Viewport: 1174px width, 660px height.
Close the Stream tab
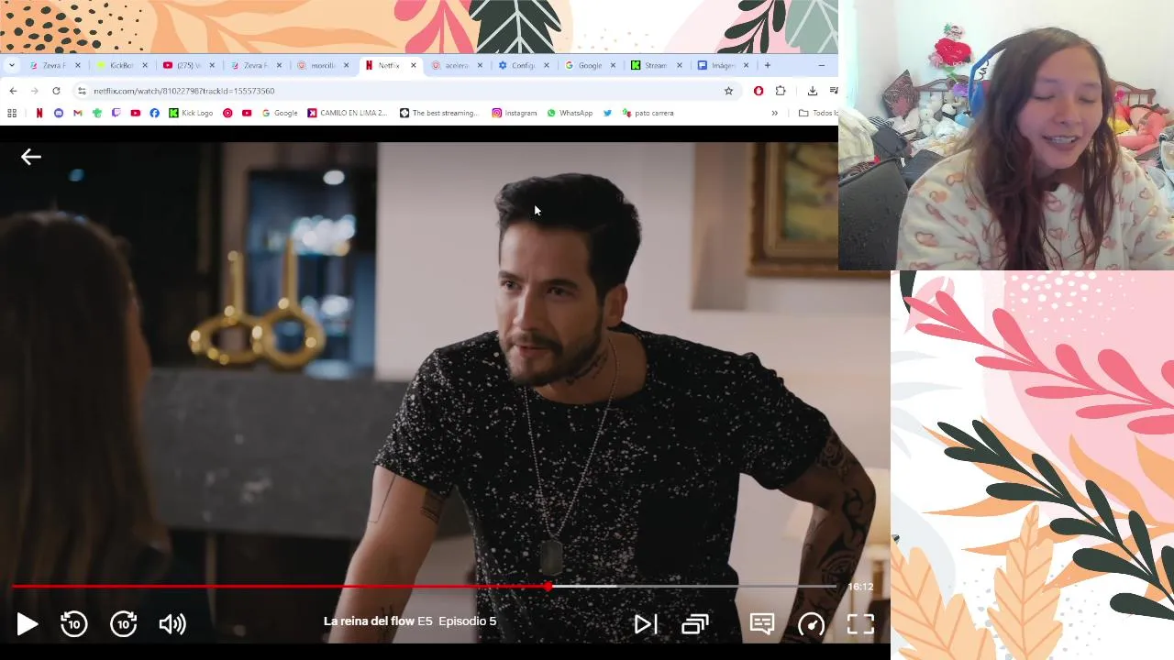[680, 65]
